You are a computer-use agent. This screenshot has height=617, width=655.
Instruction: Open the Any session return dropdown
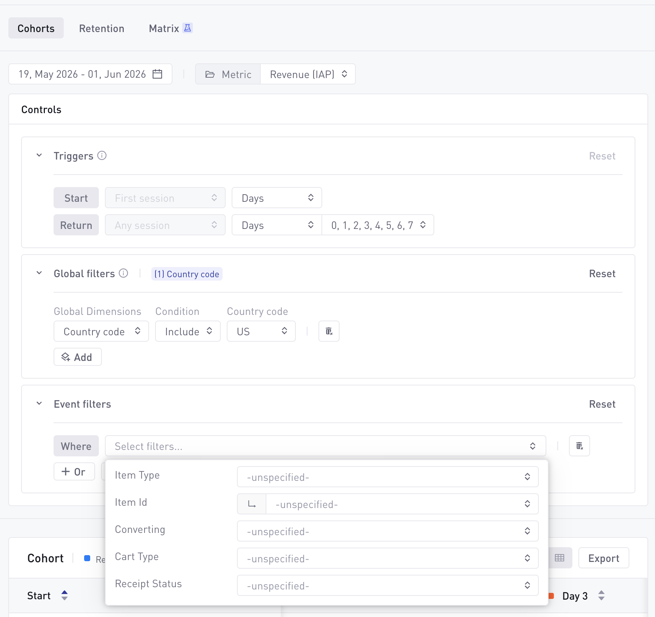coord(165,225)
